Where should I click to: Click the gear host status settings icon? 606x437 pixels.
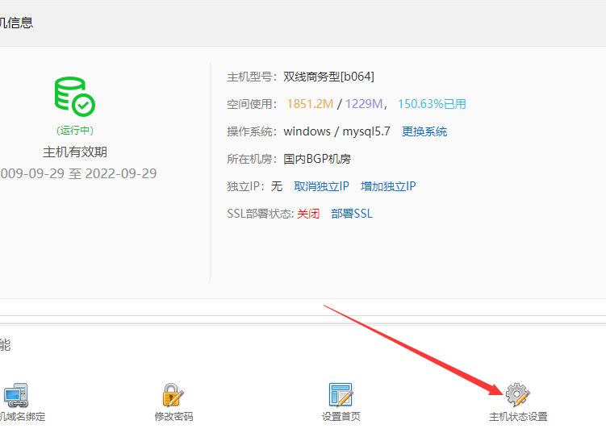pos(517,394)
